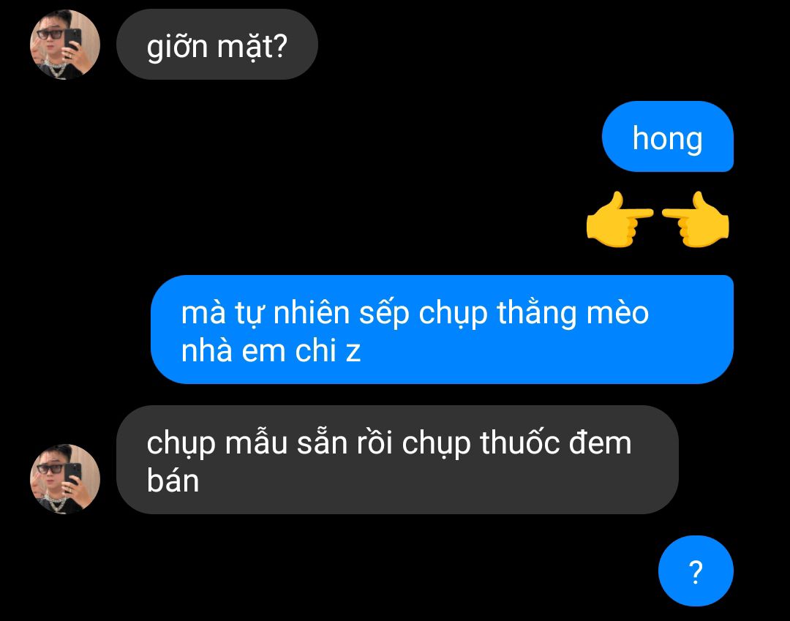Open the sender's profile picture beside 'giỡn mặt?'
790x621 pixels.
click(x=65, y=45)
